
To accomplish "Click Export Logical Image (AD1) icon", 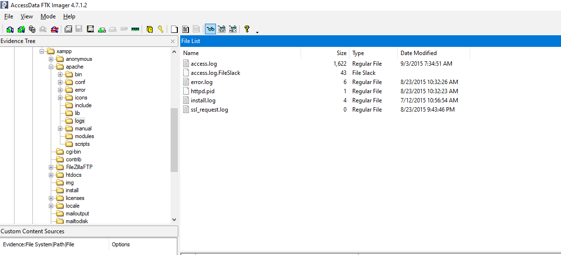I will coord(90,29).
